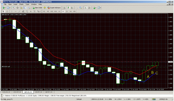Toggle the Navigator panel

coord(21,8)
